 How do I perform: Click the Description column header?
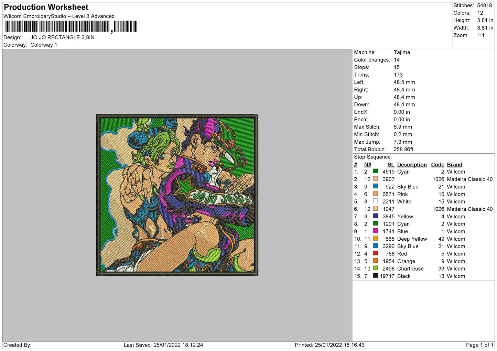pos(412,165)
